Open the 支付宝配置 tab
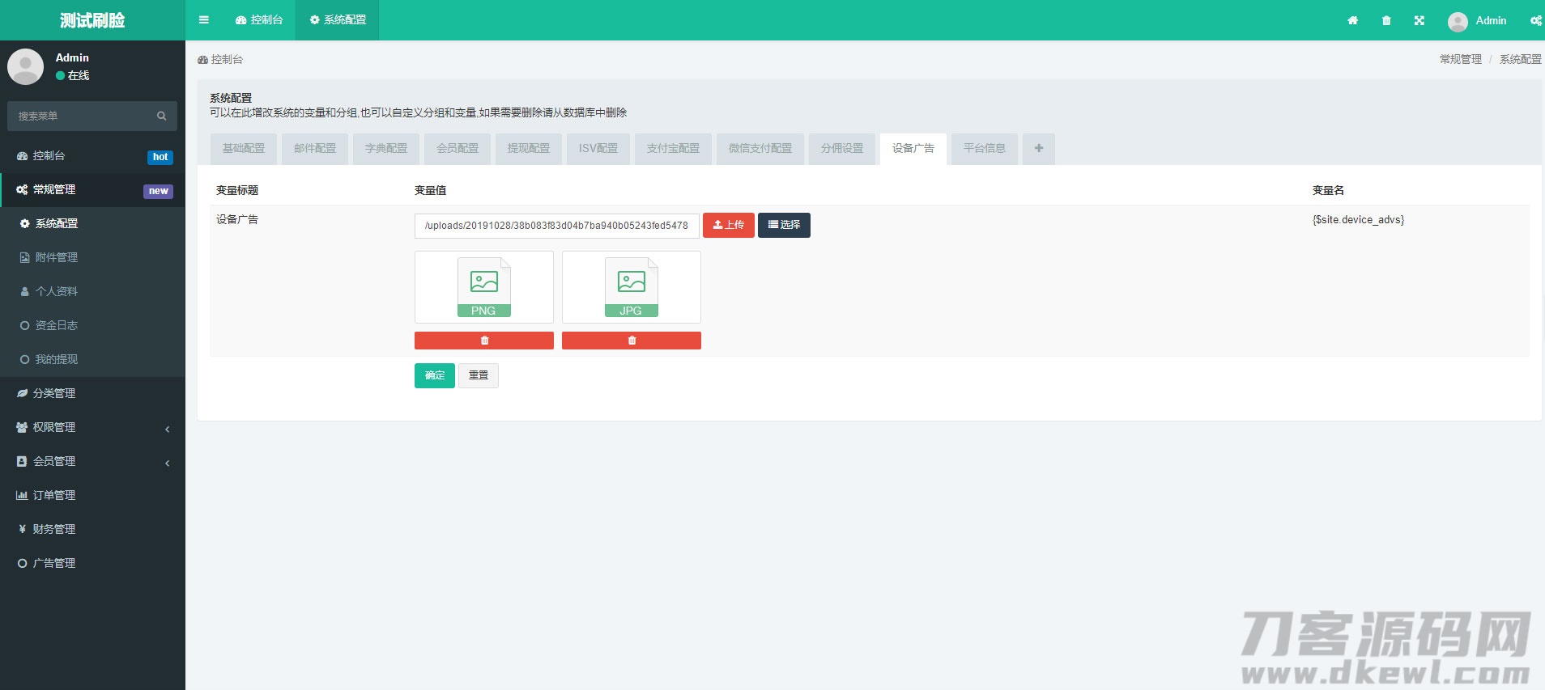The height and width of the screenshot is (690, 1545). tap(673, 149)
